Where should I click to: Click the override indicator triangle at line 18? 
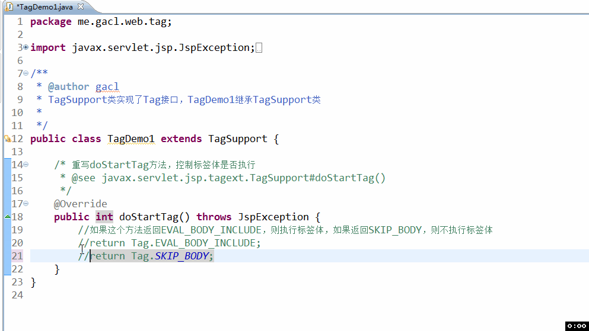[x=8, y=217]
